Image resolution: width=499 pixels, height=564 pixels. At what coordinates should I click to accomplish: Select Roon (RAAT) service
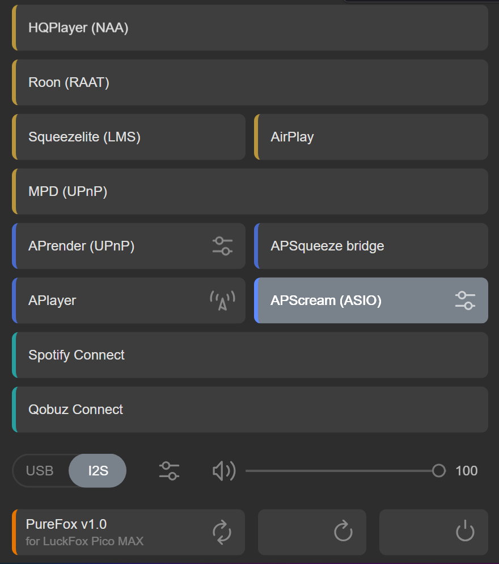pos(249,82)
